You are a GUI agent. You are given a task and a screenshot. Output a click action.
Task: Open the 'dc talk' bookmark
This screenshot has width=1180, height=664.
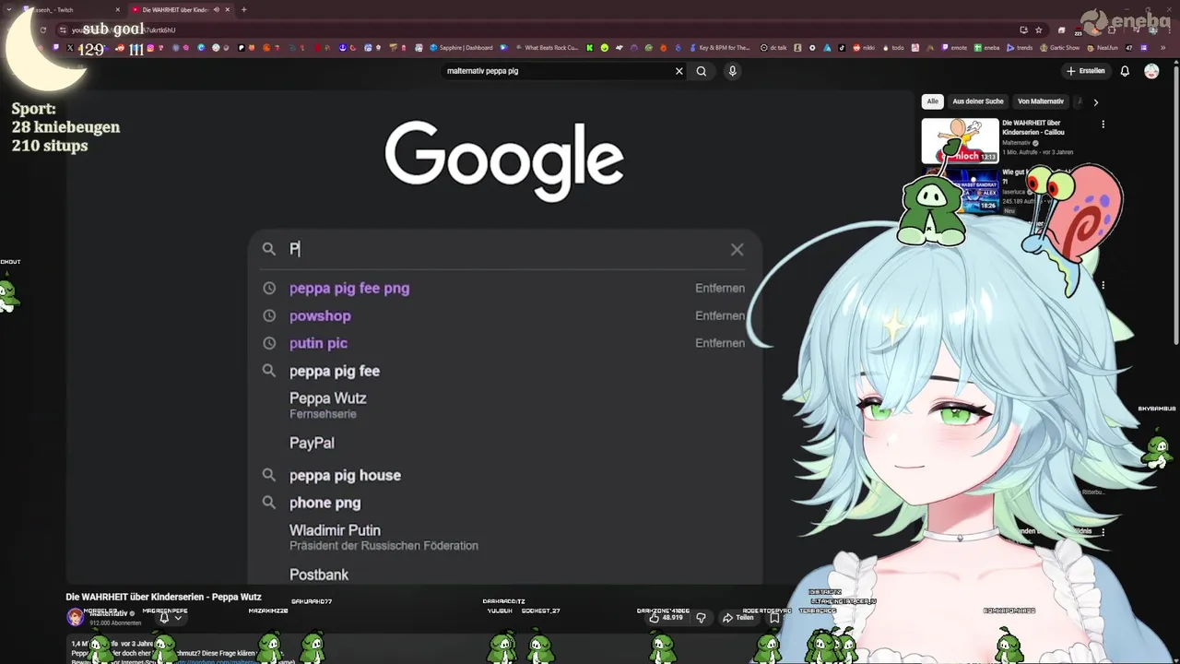[x=773, y=48]
